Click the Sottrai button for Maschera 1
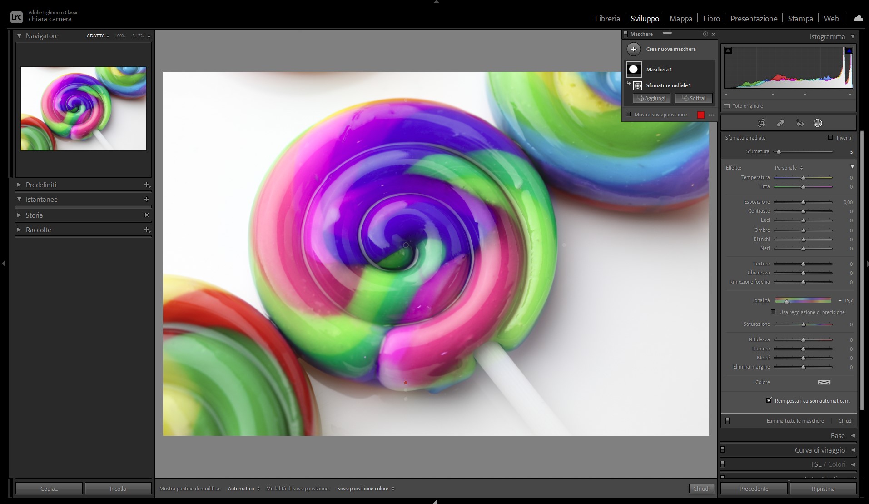 pyautogui.click(x=694, y=98)
